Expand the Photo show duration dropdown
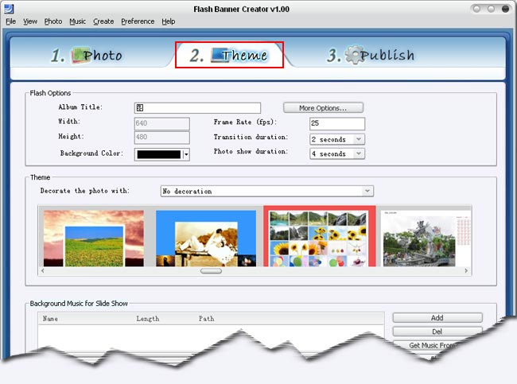 click(x=358, y=153)
